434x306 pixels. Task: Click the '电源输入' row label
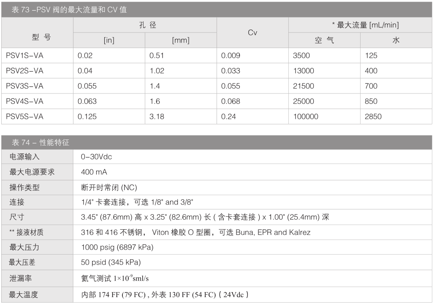point(24,157)
